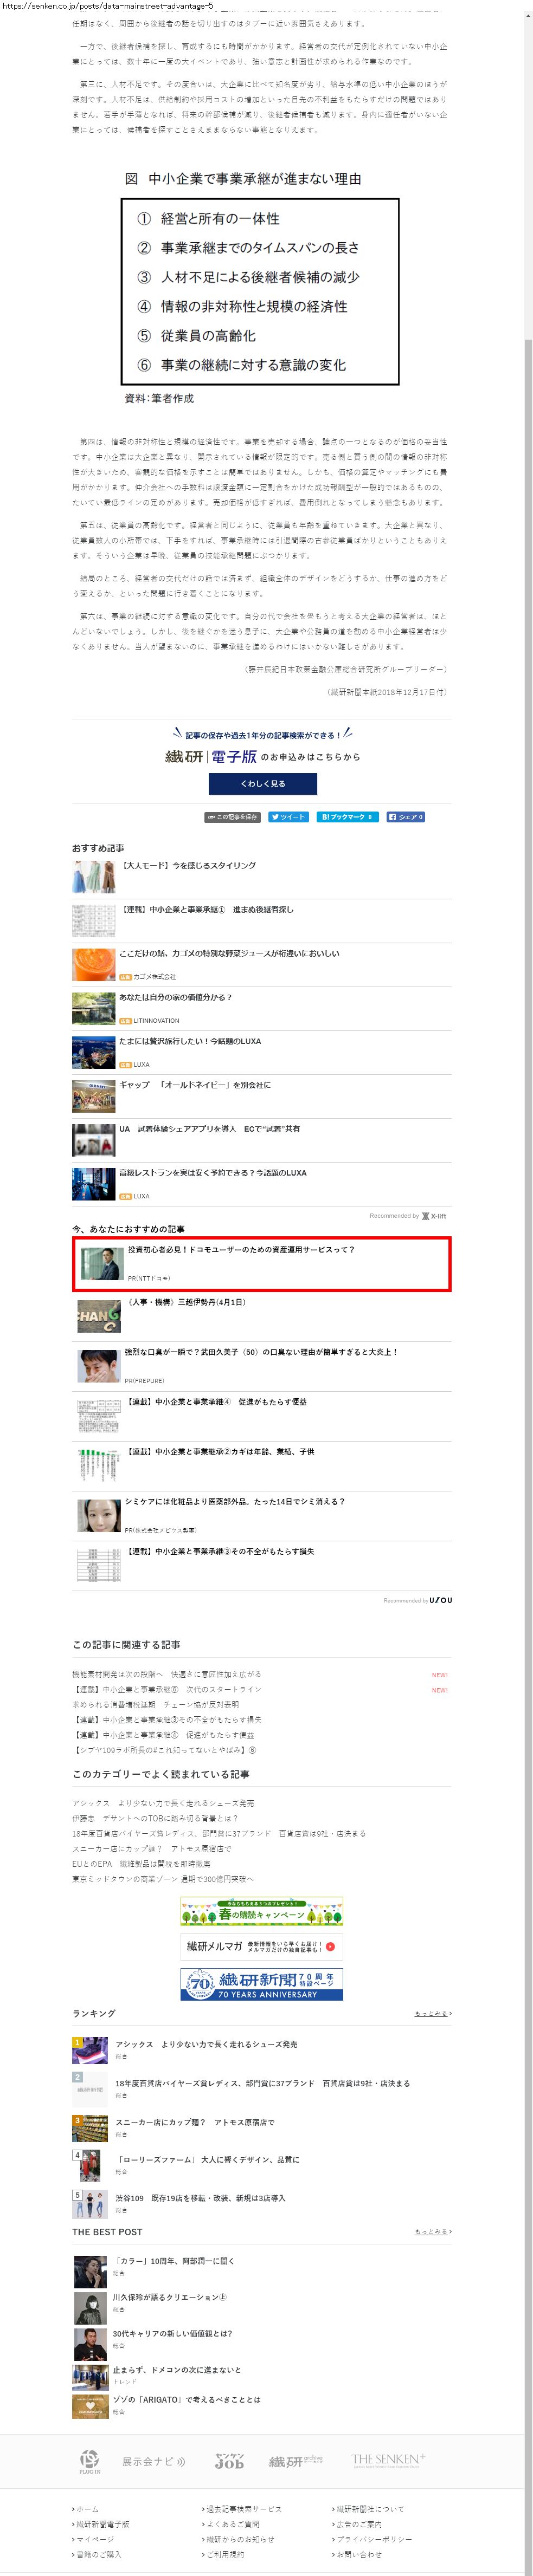
Task: Click THE SENKEN+ footer logo
Action: (388, 2459)
